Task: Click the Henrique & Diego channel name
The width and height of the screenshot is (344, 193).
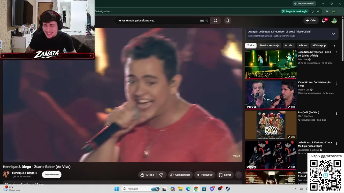Action: coord(23,173)
